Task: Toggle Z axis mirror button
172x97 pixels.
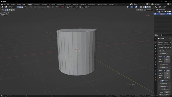Action: point(142,10)
